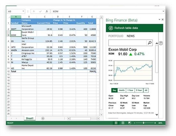The height and width of the screenshot is (136, 176).
Task: Click the Quantity header cell
Action: pyautogui.click(x=82, y=21)
